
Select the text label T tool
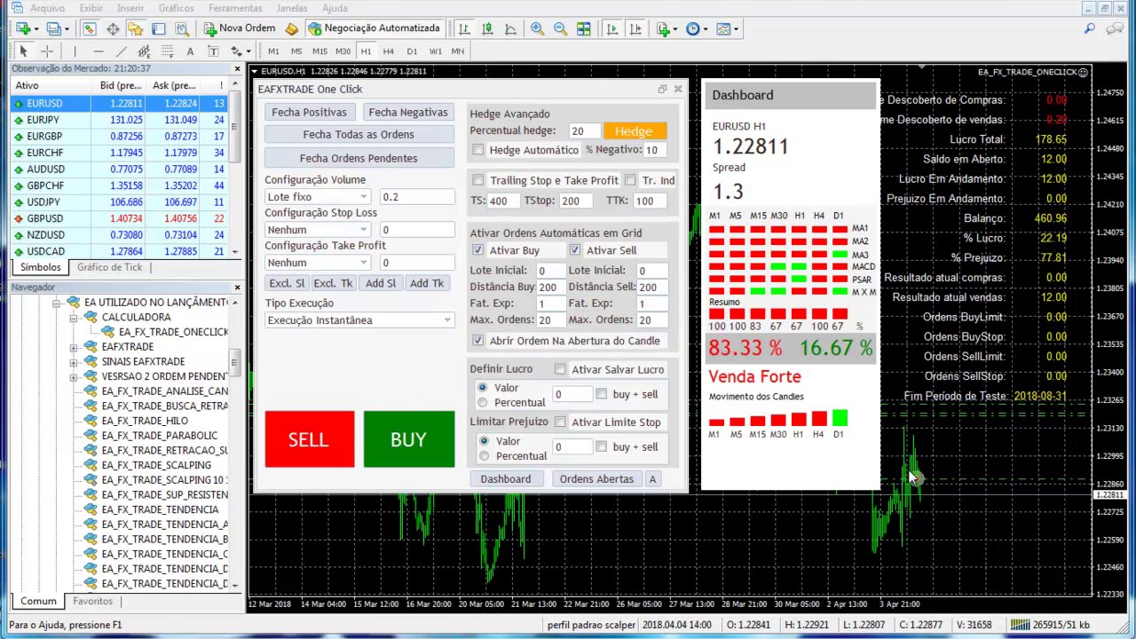pos(213,51)
